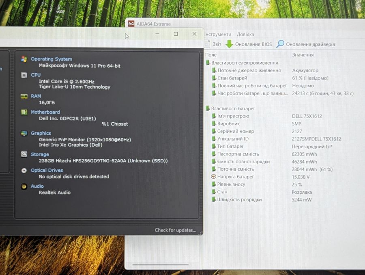The width and height of the screenshot is (365, 275).
Task: Close the front system info window
Action: pos(194,34)
